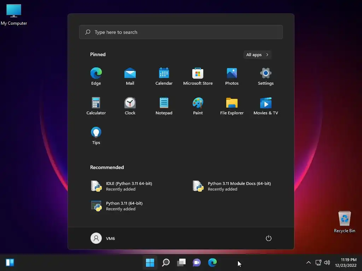
Task: Click the volume speaker icon
Action: click(x=327, y=263)
